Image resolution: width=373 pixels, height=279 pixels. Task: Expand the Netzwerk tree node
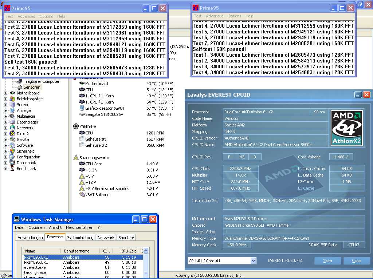pyautogui.click(x=5, y=128)
